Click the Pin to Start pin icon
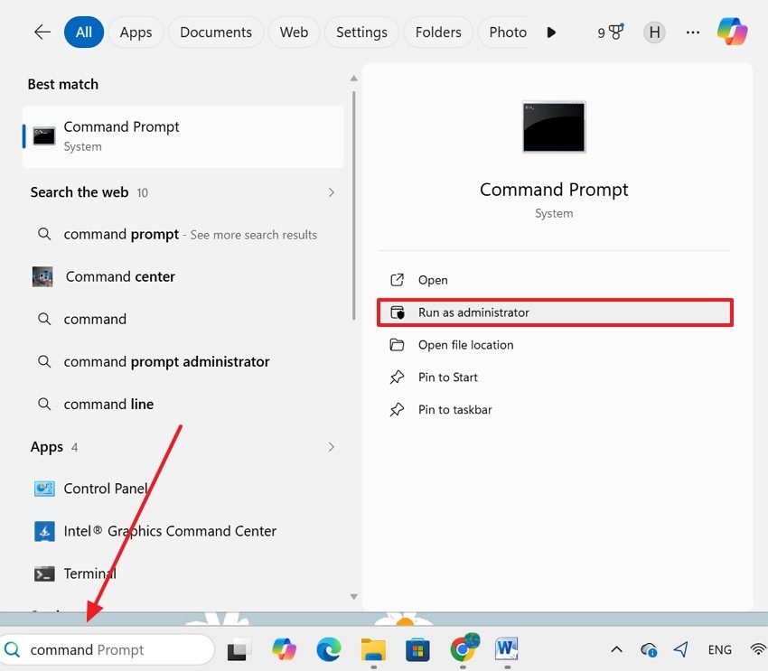Viewport: 768px width, 671px height. pos(397,377)
